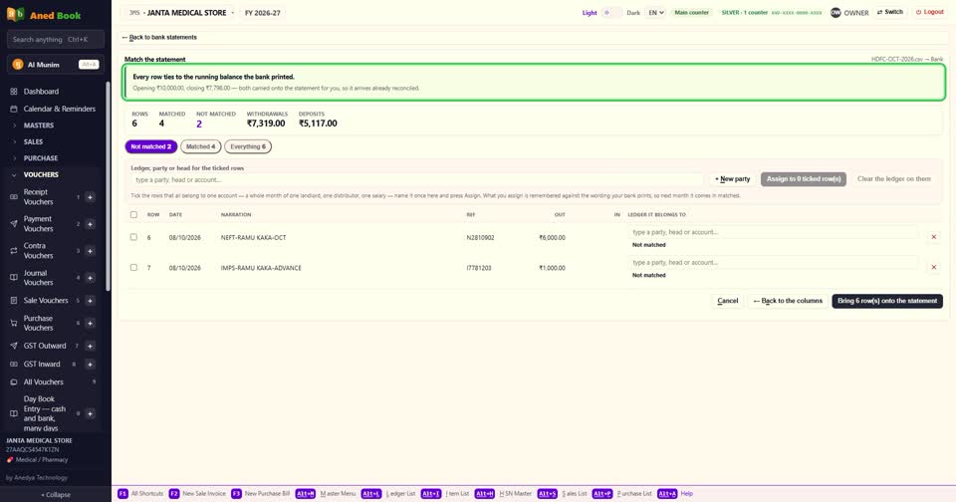The width and height of the screenshot is (956, 502).
Task: Focus ledger field for row 7
Action: point(773,262)
